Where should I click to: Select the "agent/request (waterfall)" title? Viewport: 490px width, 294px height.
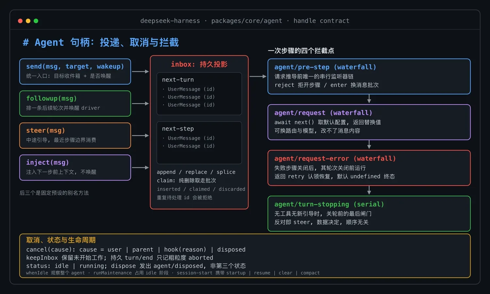[323, 113]
